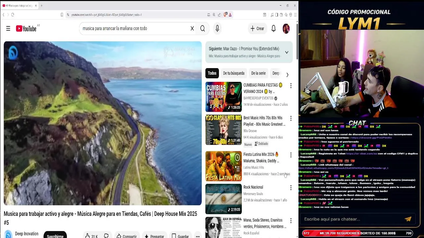
Task: Reload the page with the refresh icon
Action: point(13,15)
